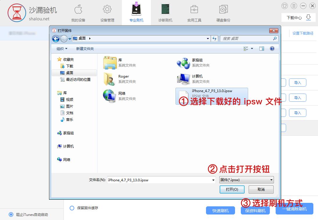Click the back navigation arrow in the dialog
The width and height of the screenshot is (318, 220).
pos(56,38)
